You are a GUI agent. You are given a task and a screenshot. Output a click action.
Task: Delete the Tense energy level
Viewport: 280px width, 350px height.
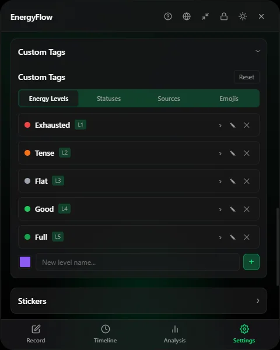pos(247,153)
